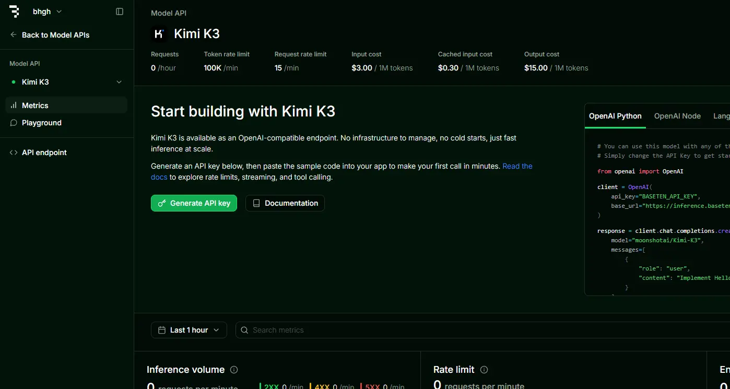
Task: Open the Playground page
Action: click(66, 123)
